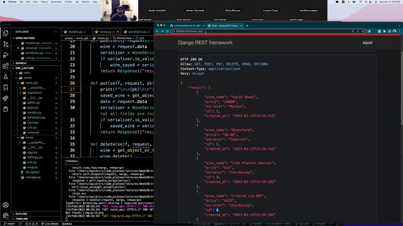Viewport: 403px width, 226px height.
Task: Open the Live Share activity bar icon
Action: [6, 99]
